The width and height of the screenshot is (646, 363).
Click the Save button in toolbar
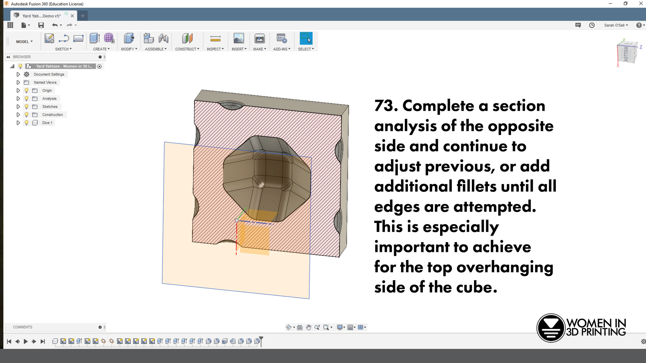tap(41, 25)
